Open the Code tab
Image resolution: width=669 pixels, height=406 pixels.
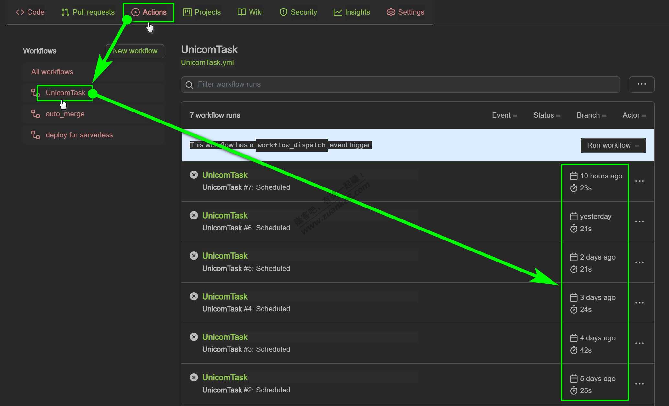pos(30,12)
